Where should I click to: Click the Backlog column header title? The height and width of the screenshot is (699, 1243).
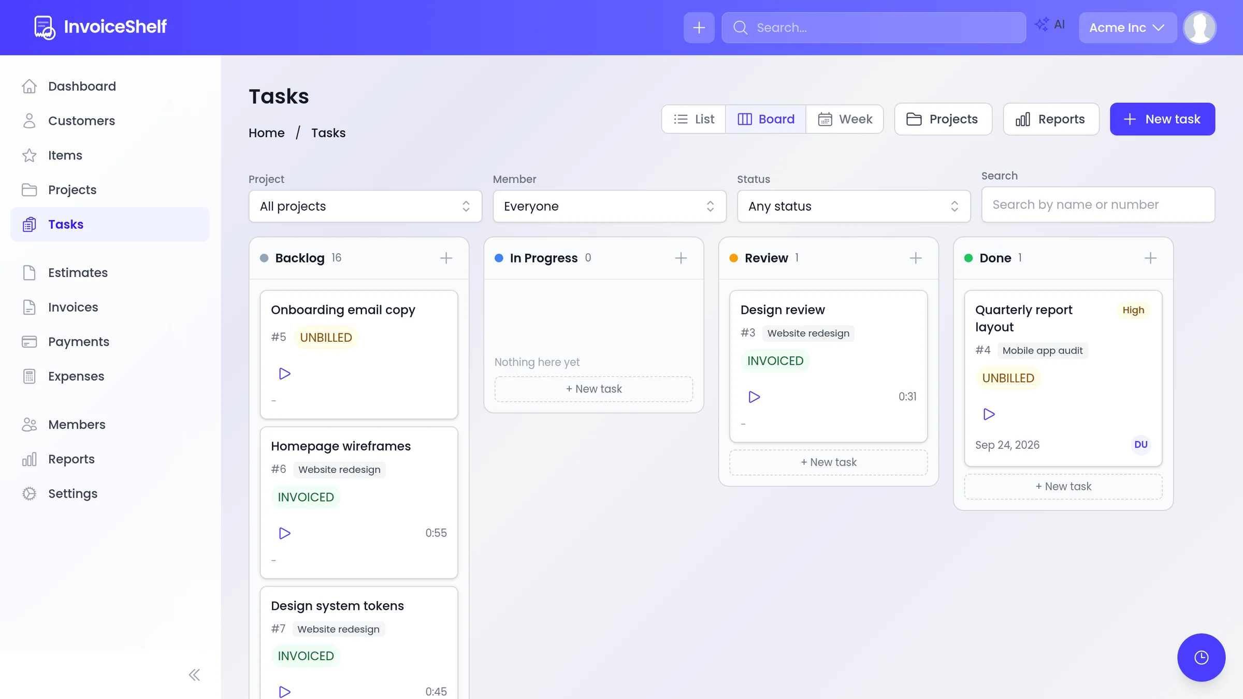coord(300,258)
